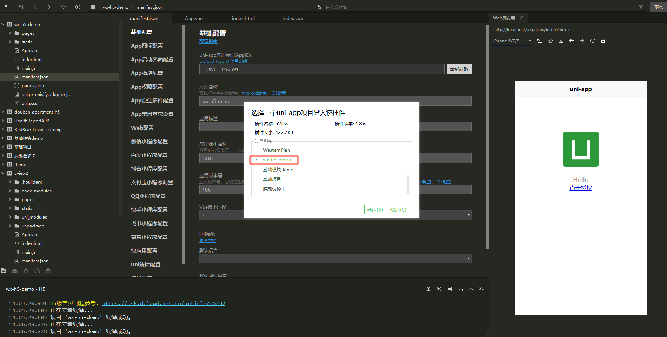Click the 预览 button at top right
The image size is (667, 337).
[x=659, y=7]
